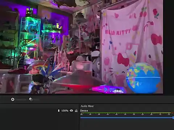
Task: Select the source row left of the 100% value
Action: point(29,110)
